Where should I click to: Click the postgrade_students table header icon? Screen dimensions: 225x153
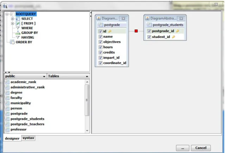(x=149, y=25)
